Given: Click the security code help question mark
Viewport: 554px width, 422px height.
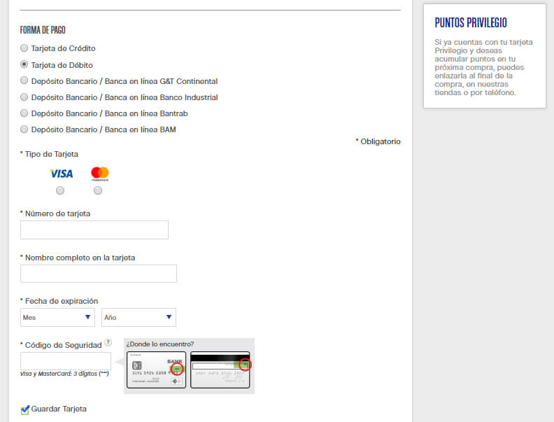Looking at the screenshot, I should [108, 343].
